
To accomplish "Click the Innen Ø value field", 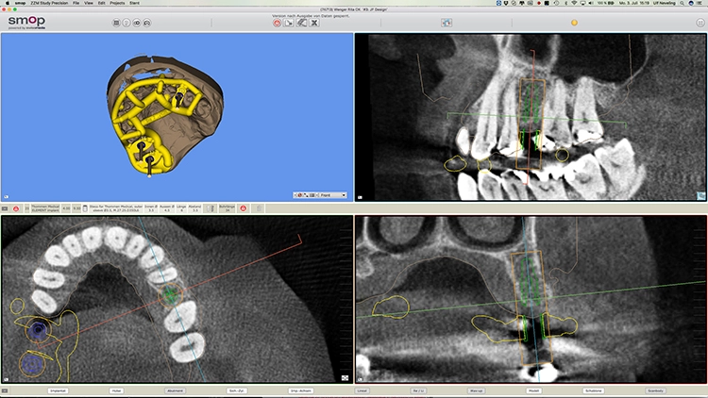I will [151, 208].
